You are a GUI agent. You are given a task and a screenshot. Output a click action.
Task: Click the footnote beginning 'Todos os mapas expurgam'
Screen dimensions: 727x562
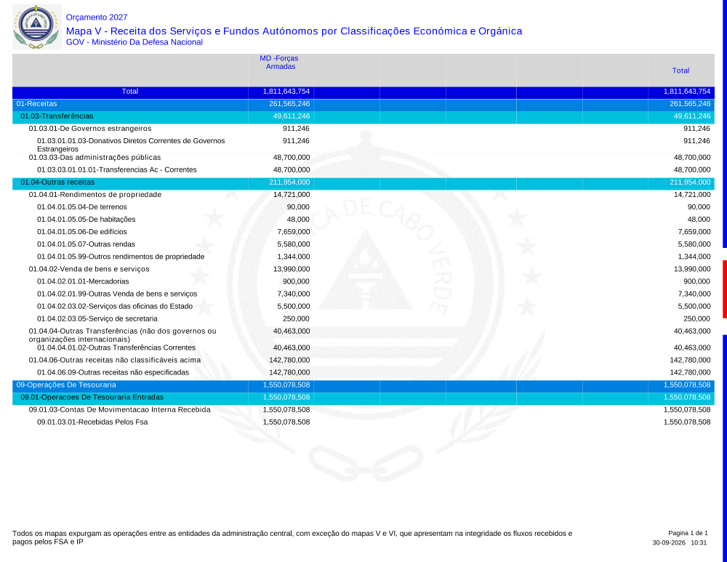click(x=292, y=537)
